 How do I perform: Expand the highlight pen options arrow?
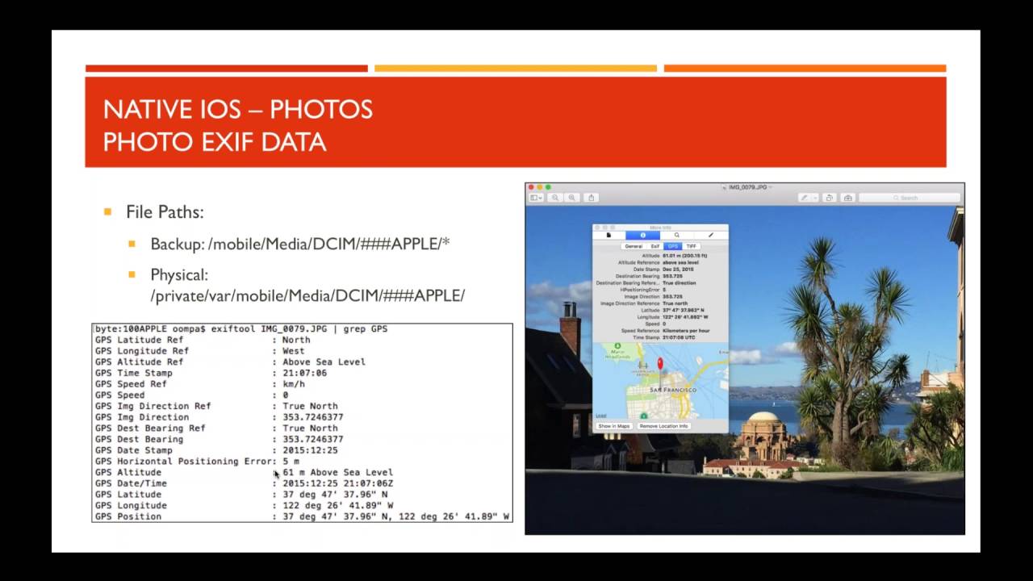point(815,198)
